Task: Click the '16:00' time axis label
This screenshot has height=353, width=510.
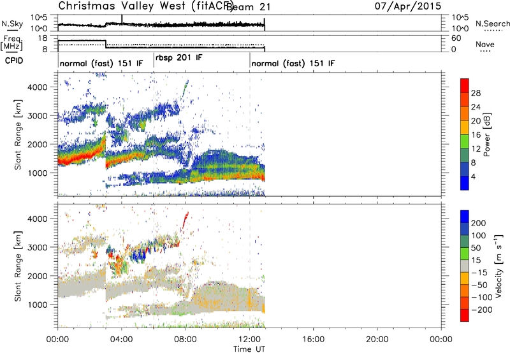Action: pos(313,340)
